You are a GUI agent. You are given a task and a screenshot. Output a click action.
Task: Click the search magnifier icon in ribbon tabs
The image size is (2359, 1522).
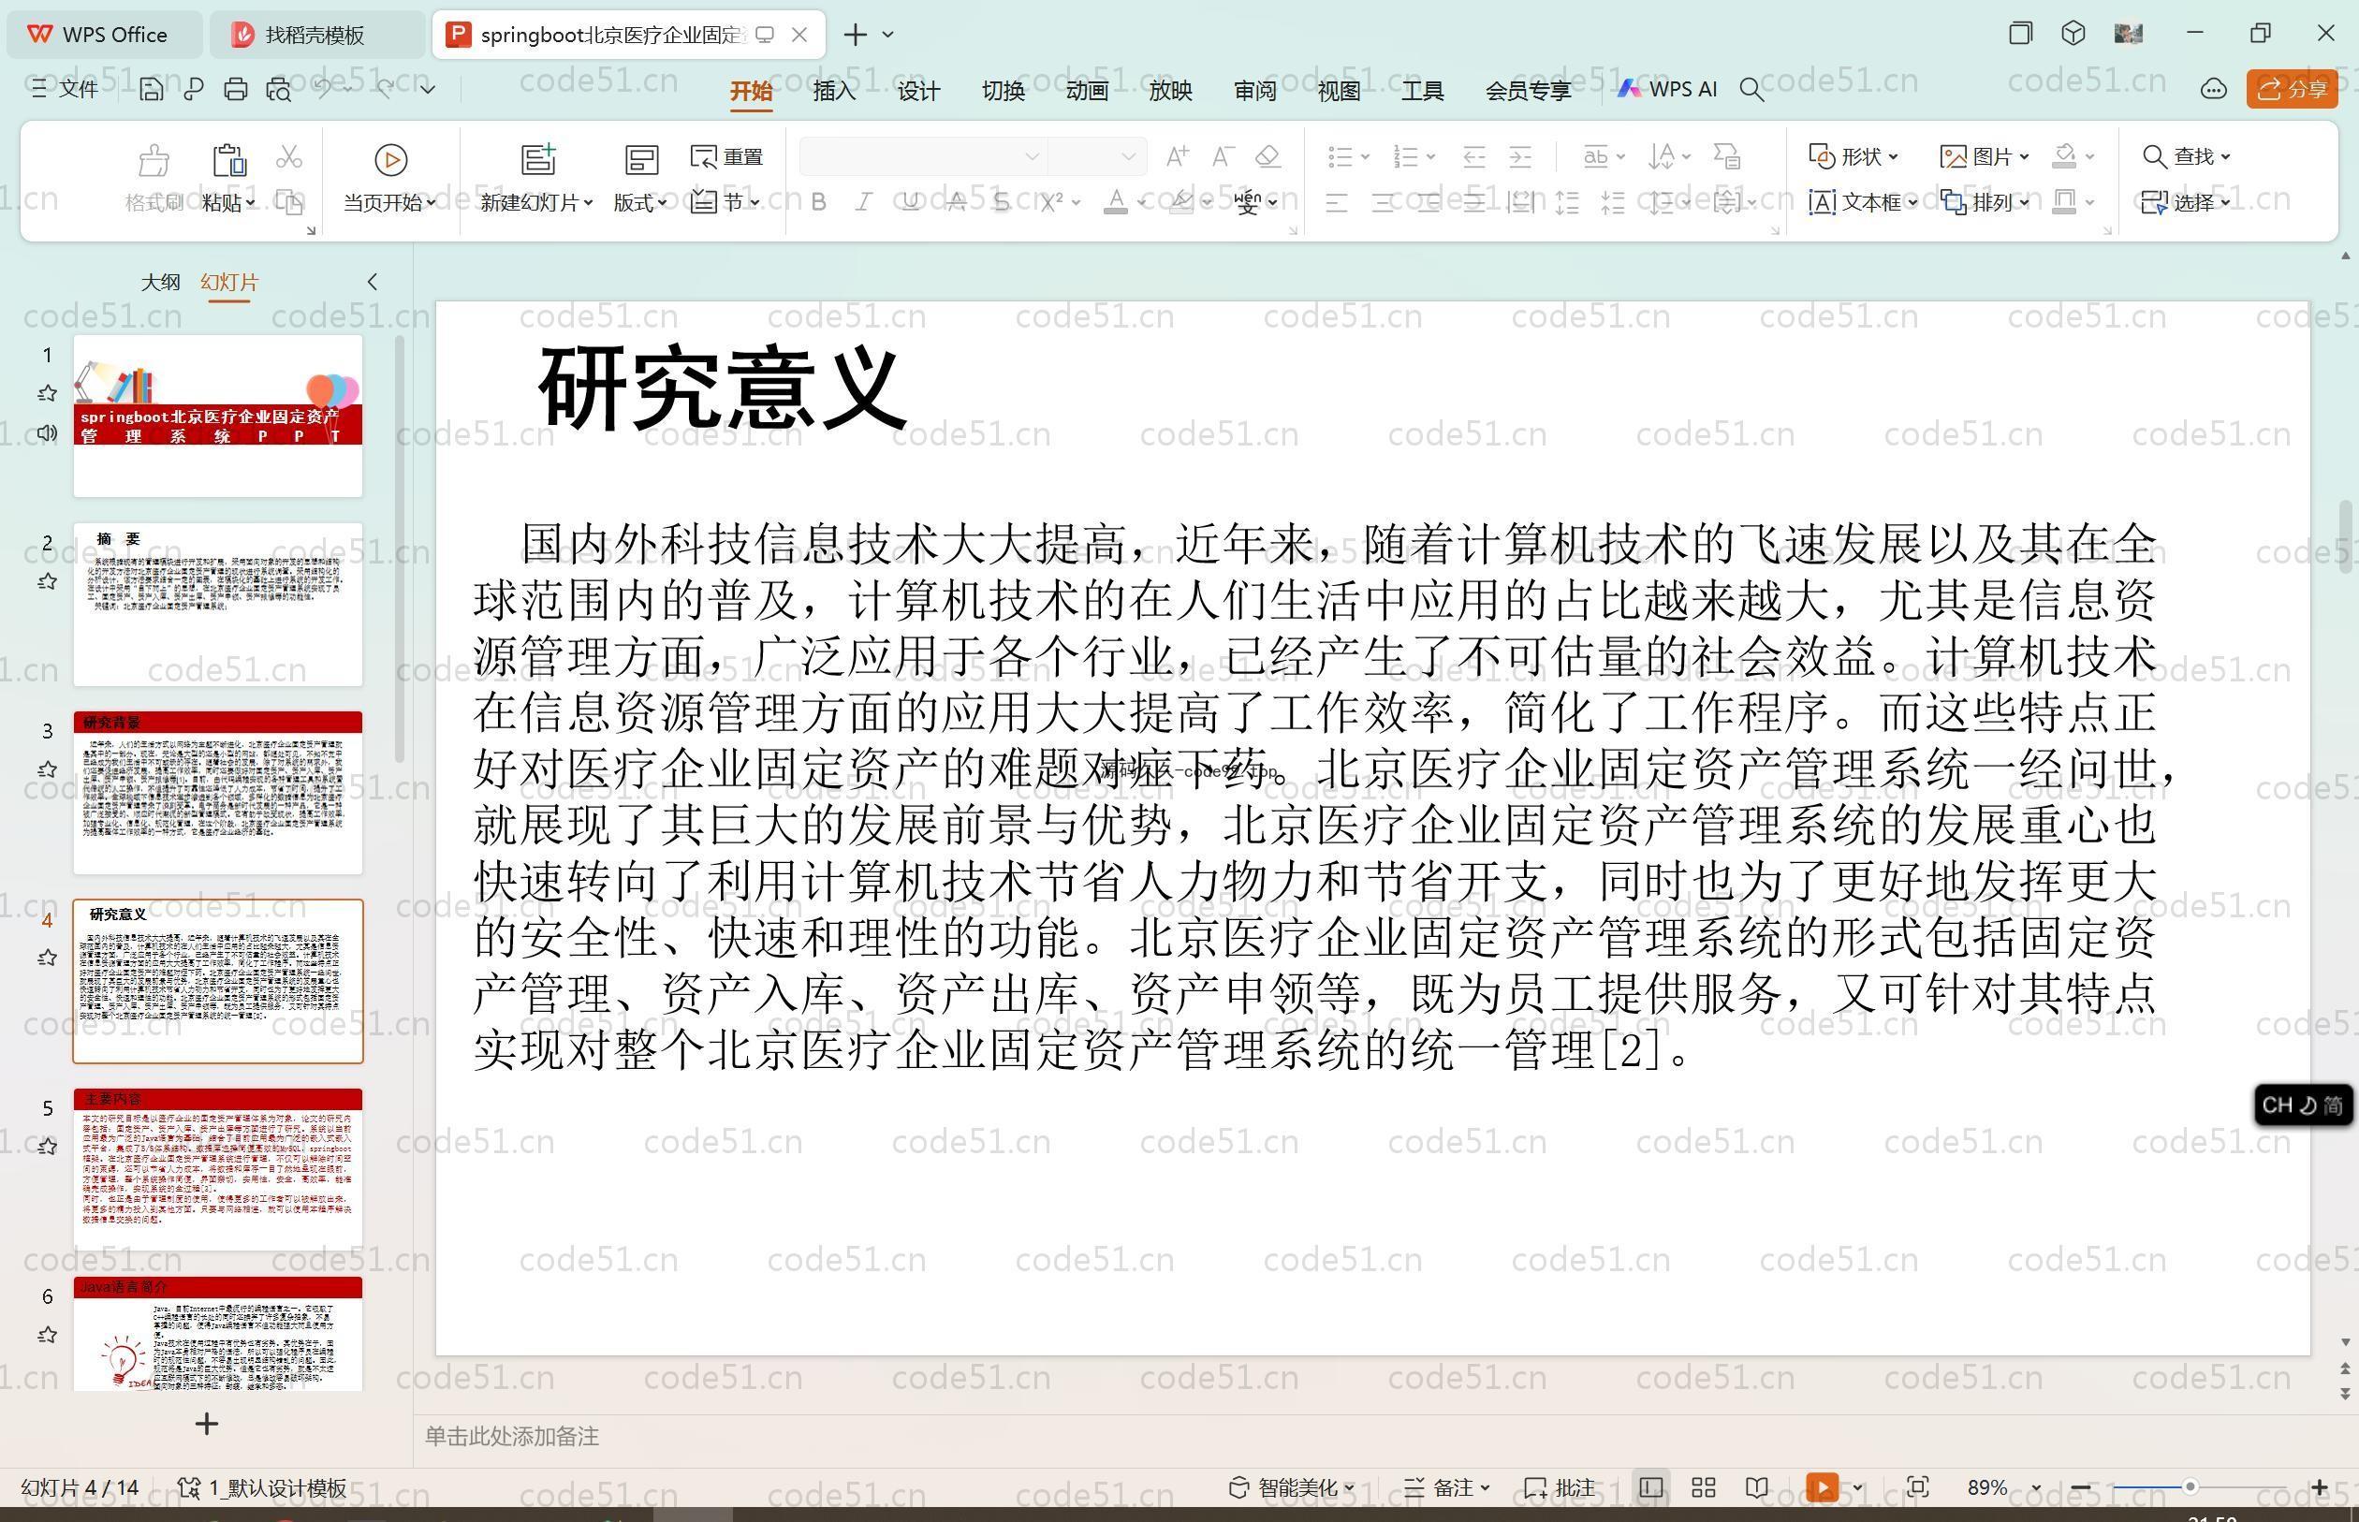[1751, 90]
